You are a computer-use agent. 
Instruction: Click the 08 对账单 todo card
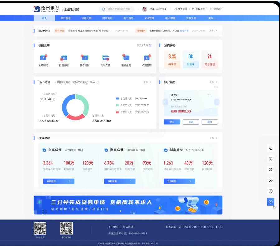[x=191, y=59]
